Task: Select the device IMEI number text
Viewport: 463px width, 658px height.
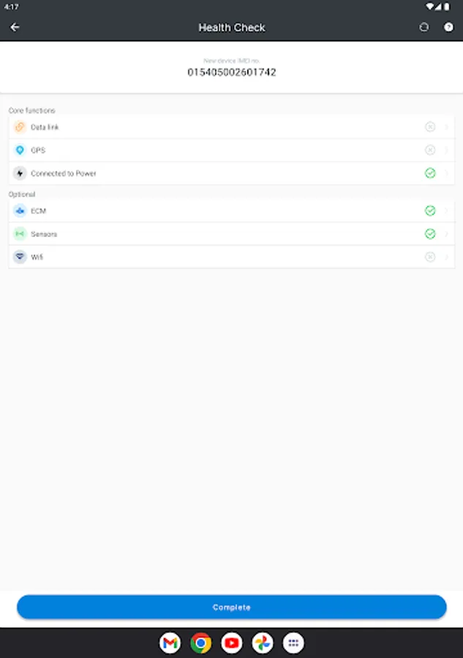Action: [231, 72]
